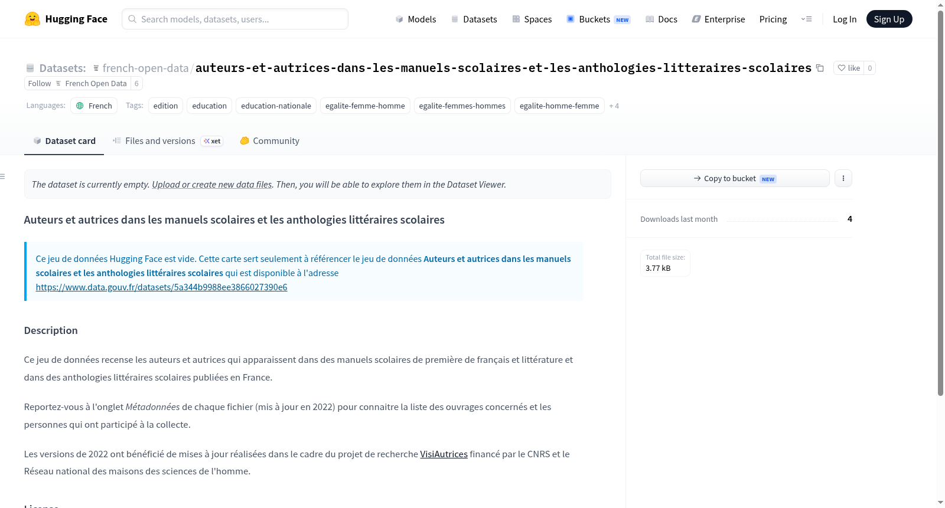Go to the Datasets page in navbar

(x=474, y=19)
